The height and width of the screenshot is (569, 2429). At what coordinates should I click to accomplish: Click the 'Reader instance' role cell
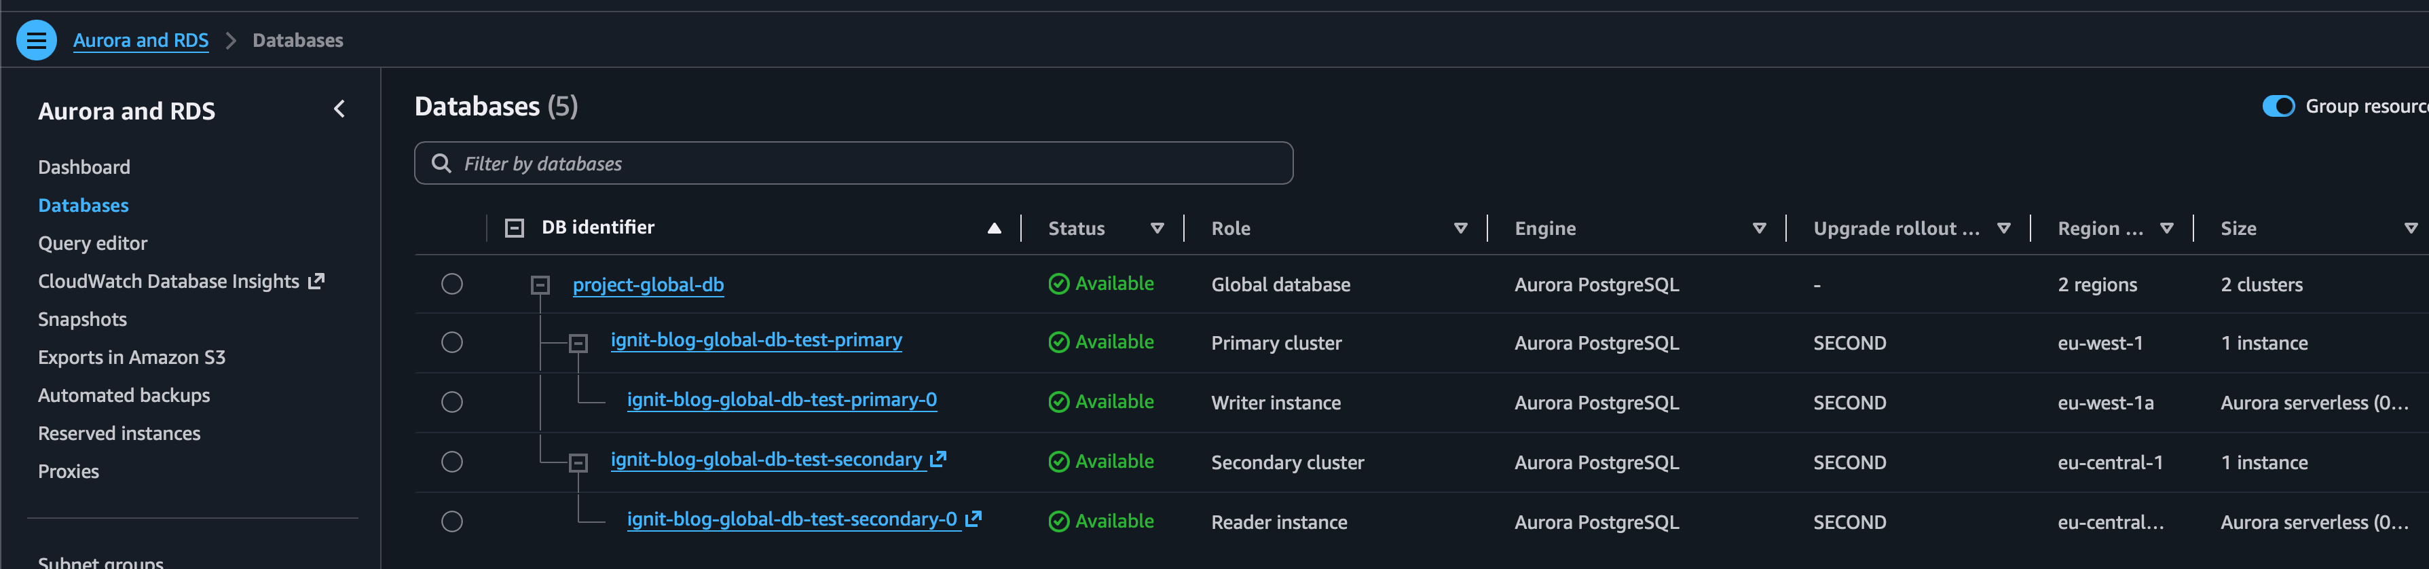pyautogui.click(x=1278, y=522)
